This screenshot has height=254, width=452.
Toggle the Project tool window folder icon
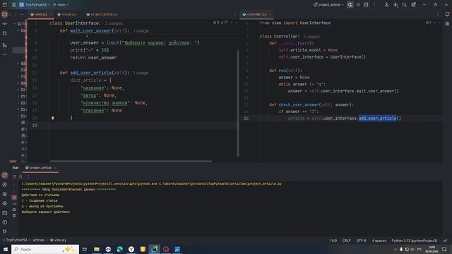5,14
